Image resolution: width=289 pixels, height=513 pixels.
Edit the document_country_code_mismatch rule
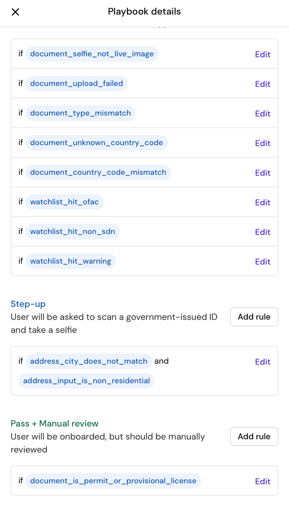(x=262, y=173)
